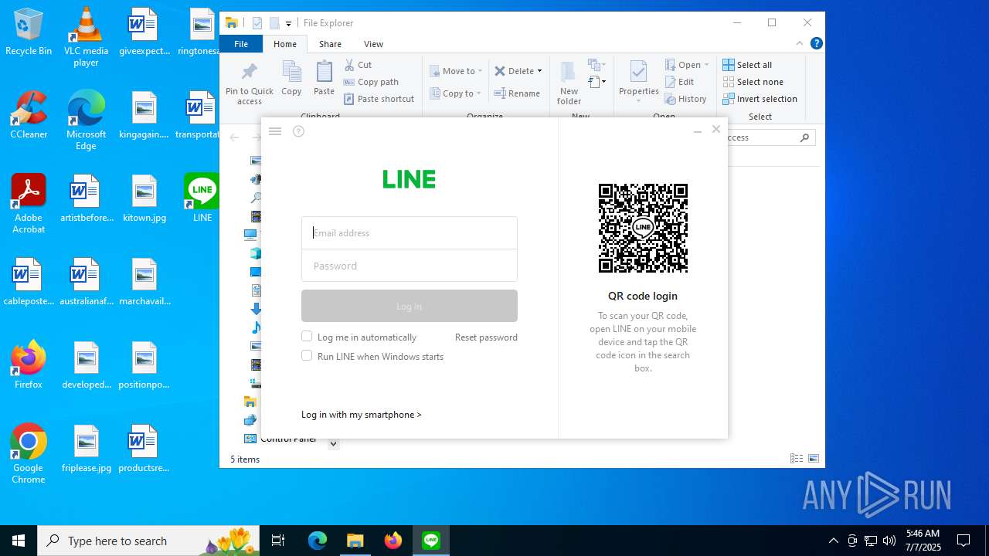Click Windows Start button

[x=19, y=541]
